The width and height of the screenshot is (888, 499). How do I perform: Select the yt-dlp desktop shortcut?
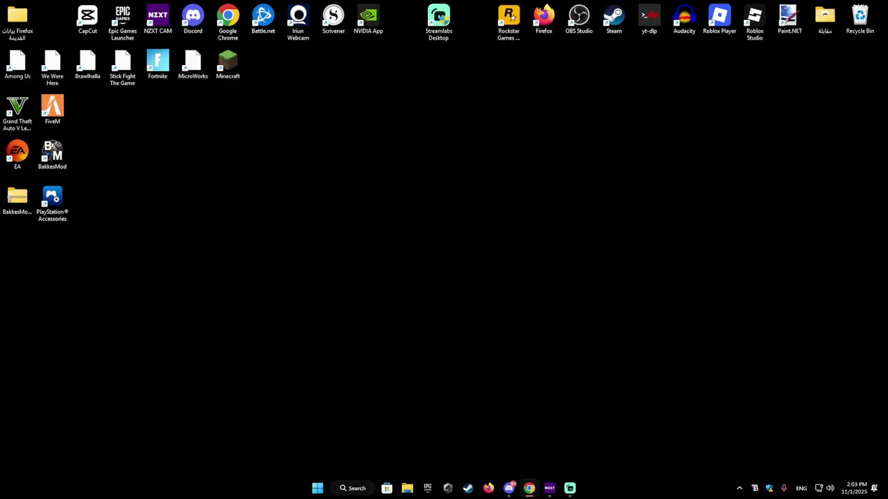649,19
